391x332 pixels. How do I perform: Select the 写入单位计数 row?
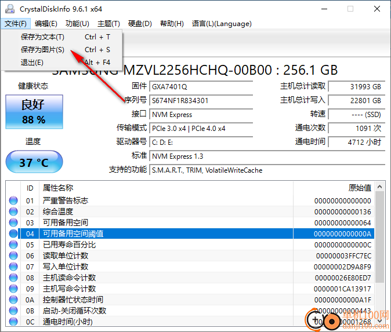(x=191, y=267)
